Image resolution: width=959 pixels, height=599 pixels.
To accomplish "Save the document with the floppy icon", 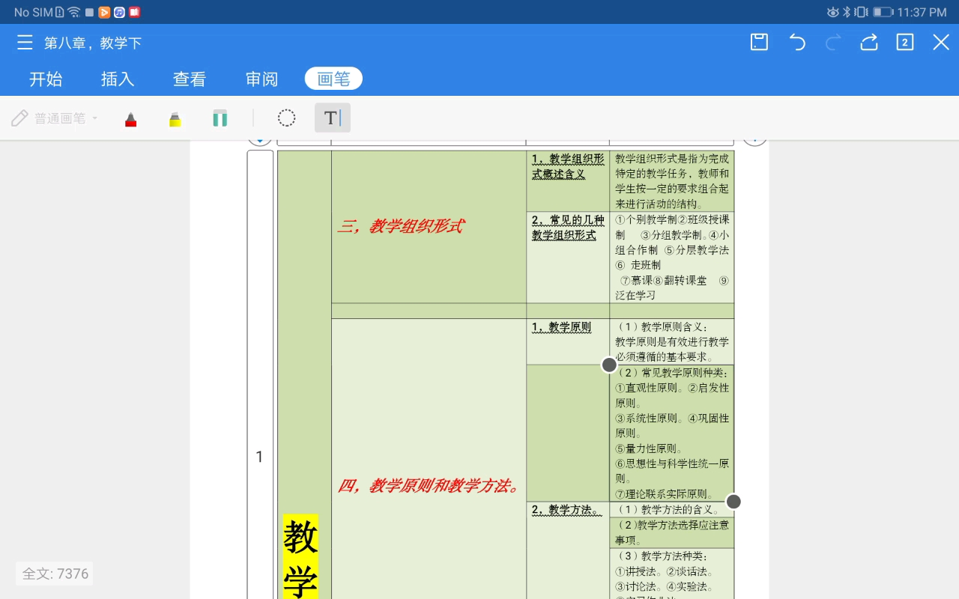I will point(759,43).
